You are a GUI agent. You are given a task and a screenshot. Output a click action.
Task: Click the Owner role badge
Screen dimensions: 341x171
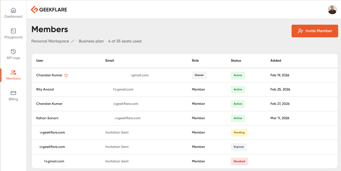pos(199,75)
